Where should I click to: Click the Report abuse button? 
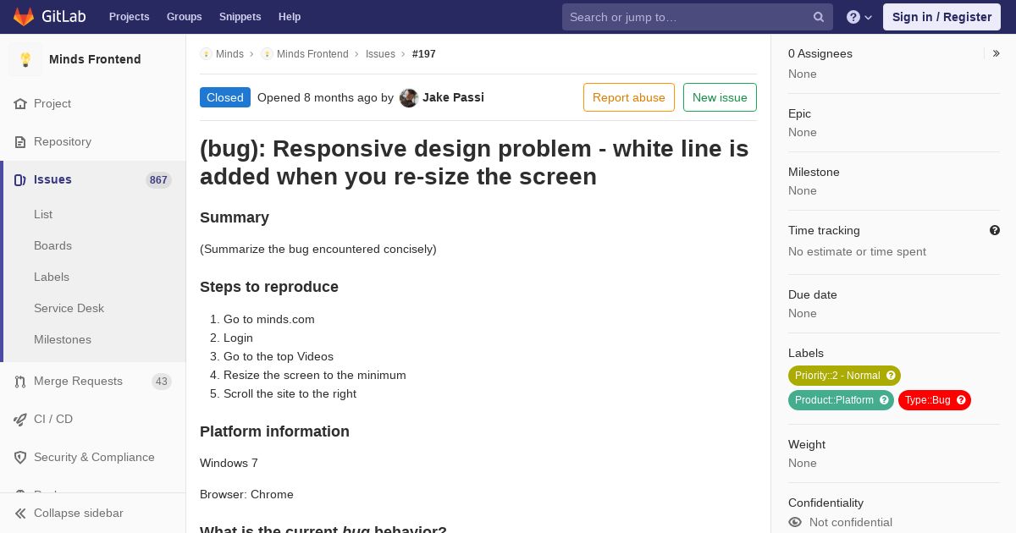click(629, 97)
